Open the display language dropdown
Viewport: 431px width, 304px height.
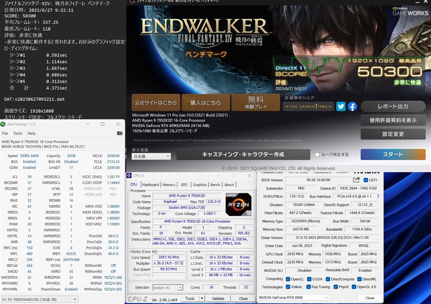coord(151,156)
